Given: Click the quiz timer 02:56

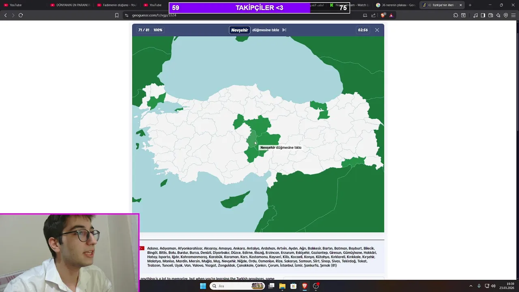Looking at the screenshot, I should pos(363,30).
